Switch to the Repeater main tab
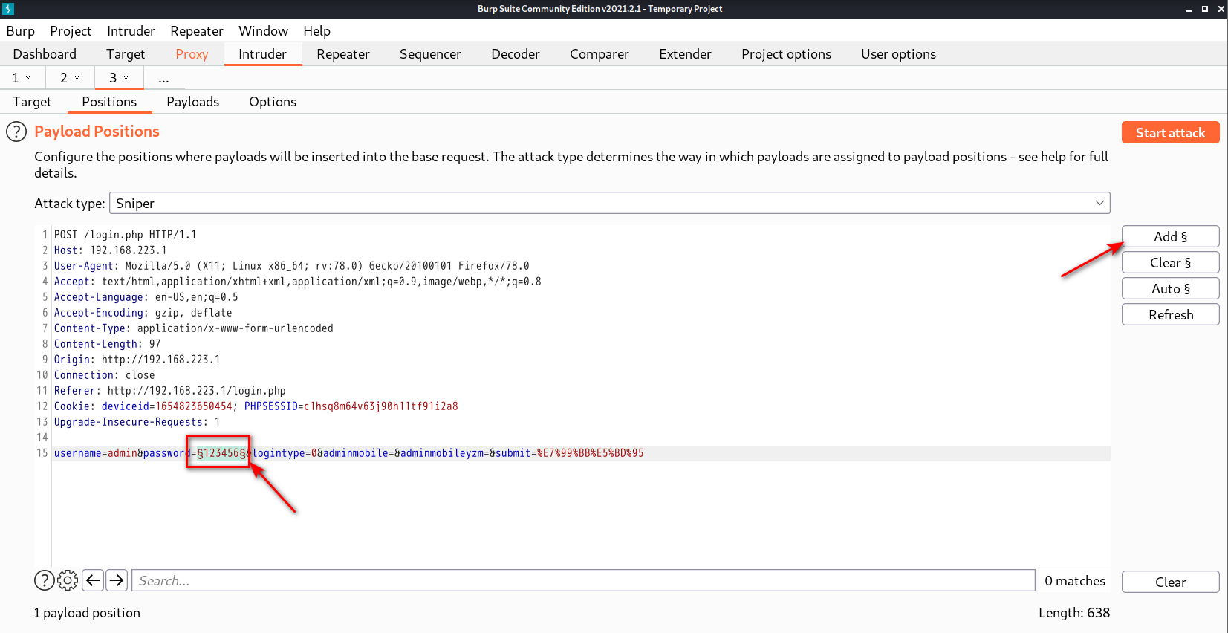1228x633 pixels. 342,54
